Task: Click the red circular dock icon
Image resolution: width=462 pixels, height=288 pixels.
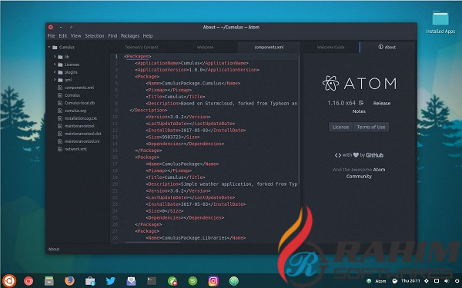Action: [x=28, y=281]
